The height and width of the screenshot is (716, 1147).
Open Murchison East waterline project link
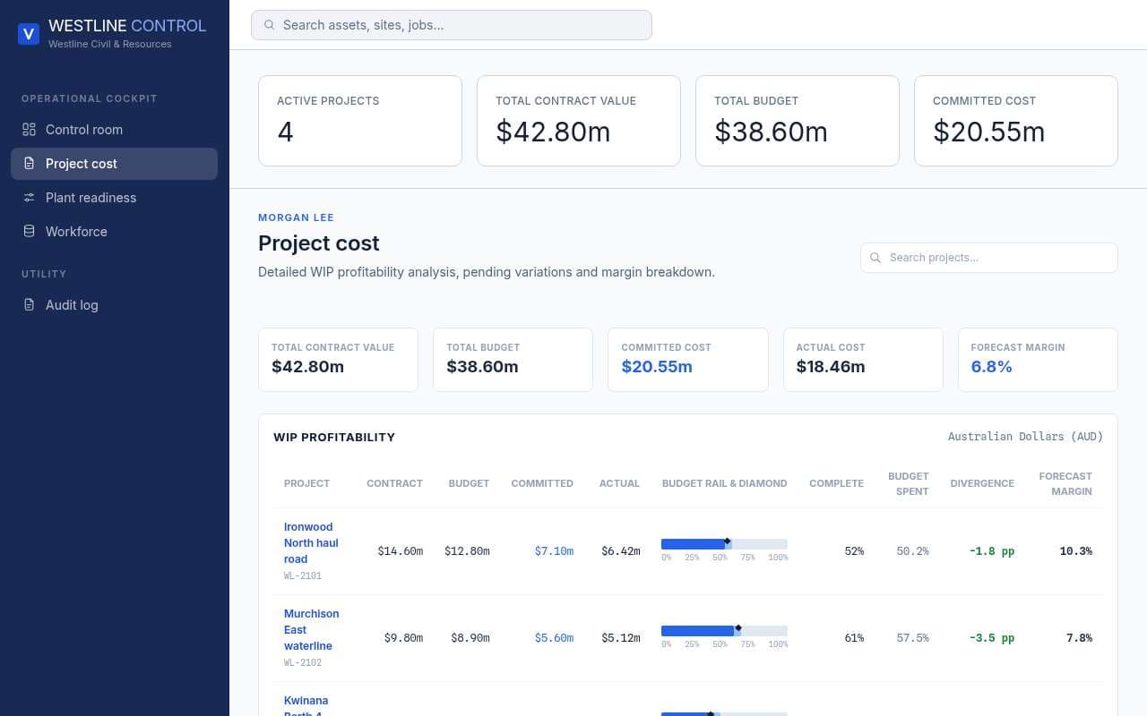(x=311, y=630)
